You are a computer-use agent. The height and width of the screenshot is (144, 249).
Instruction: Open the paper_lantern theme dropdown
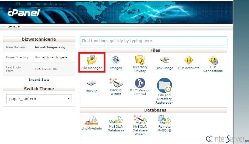[x=39, y=99]
